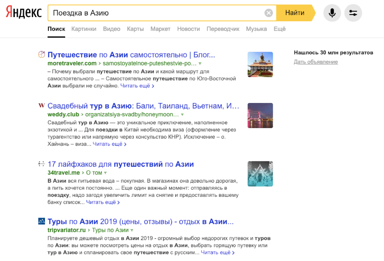384x261 pixels.
Task: Expand the weddy.club breadcrumb dropdown arrow
Action: (182, 115)
